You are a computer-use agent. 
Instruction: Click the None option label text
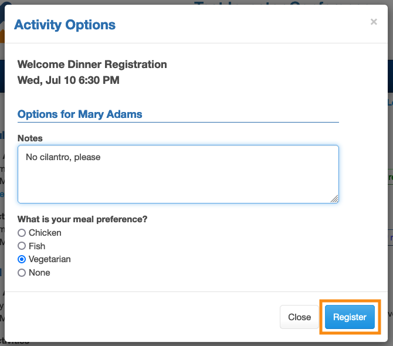(39, 273)
